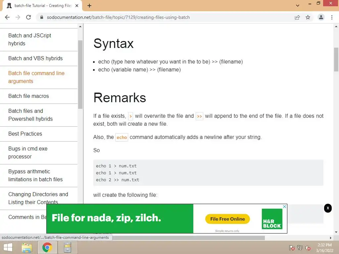The image size is (339, 254).
Task: Open Batch and JSCript hybrids topic
Action: click(39, 40)
